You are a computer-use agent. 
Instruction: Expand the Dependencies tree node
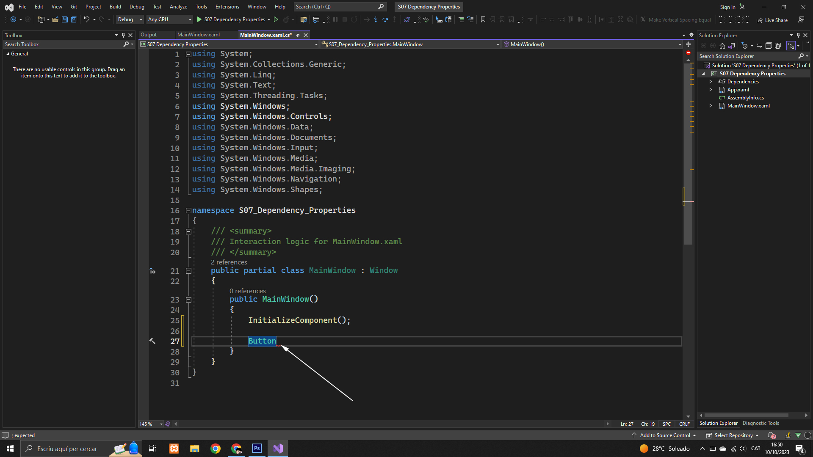click(x=711, y=82)
